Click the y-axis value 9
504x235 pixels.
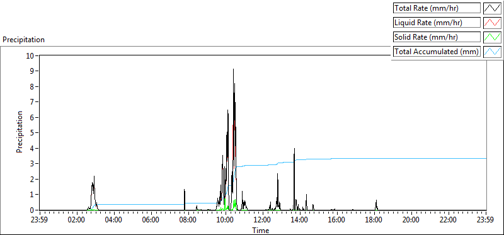tap(32, 71)
